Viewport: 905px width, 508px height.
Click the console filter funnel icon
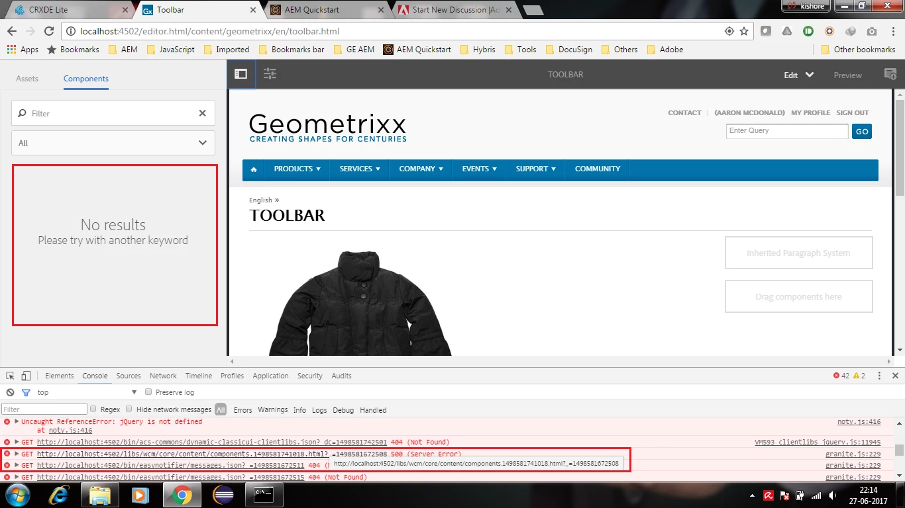tap(26, 392)
